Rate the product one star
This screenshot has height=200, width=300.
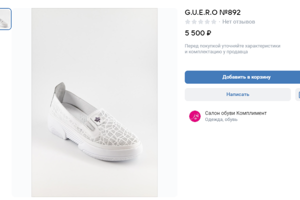188,22
